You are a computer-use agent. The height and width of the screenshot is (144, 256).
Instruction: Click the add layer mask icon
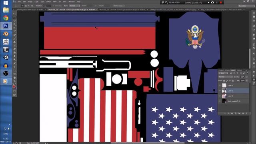(x=232, y=113)
